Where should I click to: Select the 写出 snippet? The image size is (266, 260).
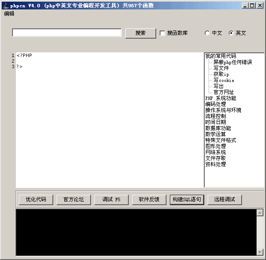pos(218,86)
